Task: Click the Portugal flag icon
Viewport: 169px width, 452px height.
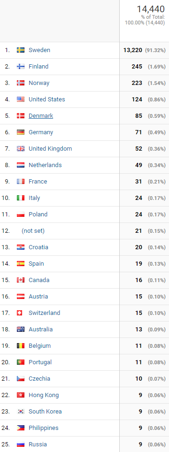Action: click(21, 362)
